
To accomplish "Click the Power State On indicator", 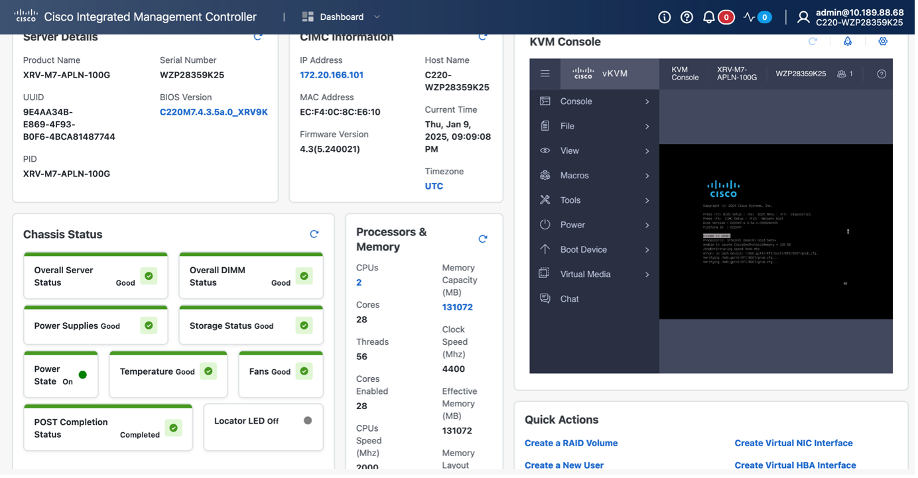I will 83,375.
